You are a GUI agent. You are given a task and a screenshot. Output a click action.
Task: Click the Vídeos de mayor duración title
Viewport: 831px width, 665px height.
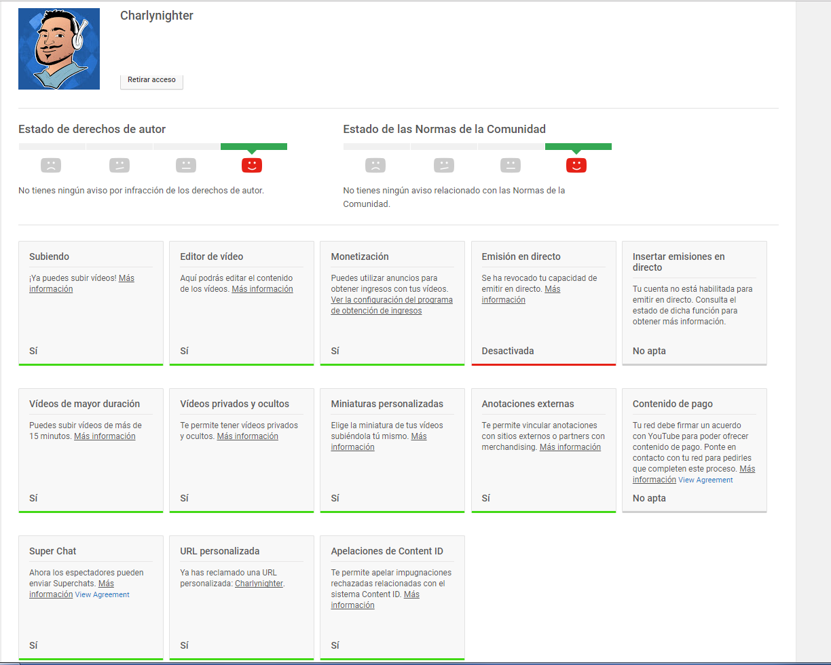[x=84, y=404]
